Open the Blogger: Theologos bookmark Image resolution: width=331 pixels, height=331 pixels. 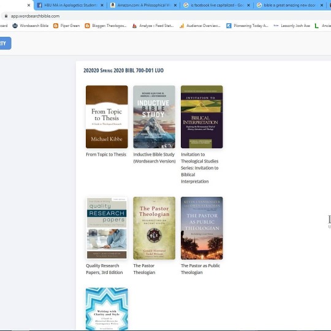pyautogui.click(x=105, y=26)
